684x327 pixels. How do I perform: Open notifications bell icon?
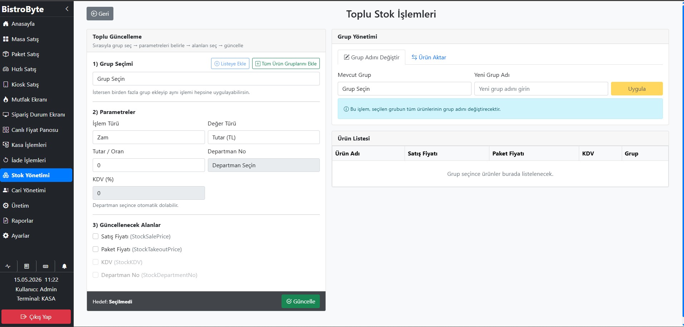click(x=64, y=266)
